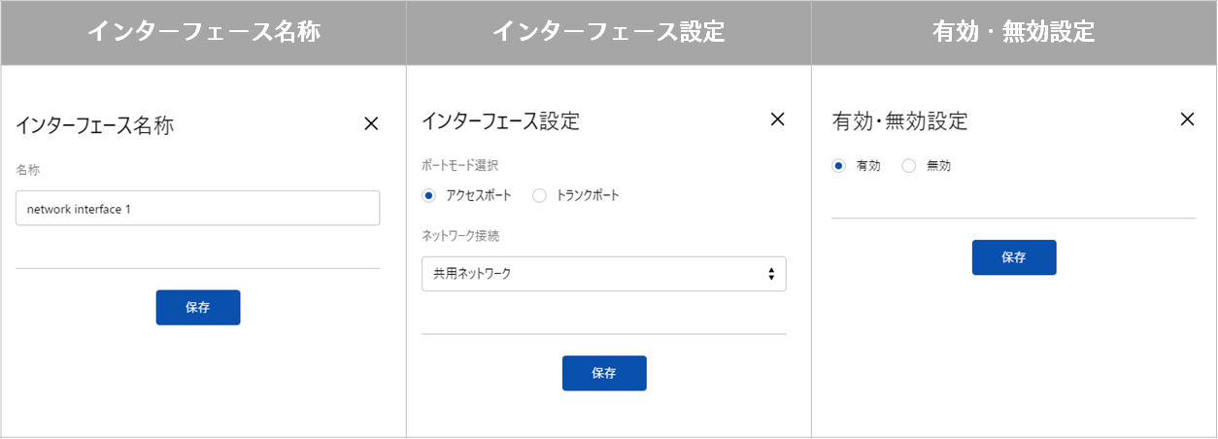Open the 共用ネットワーク dropdown
1218x439 pixels.
click(x=603, y=274)
